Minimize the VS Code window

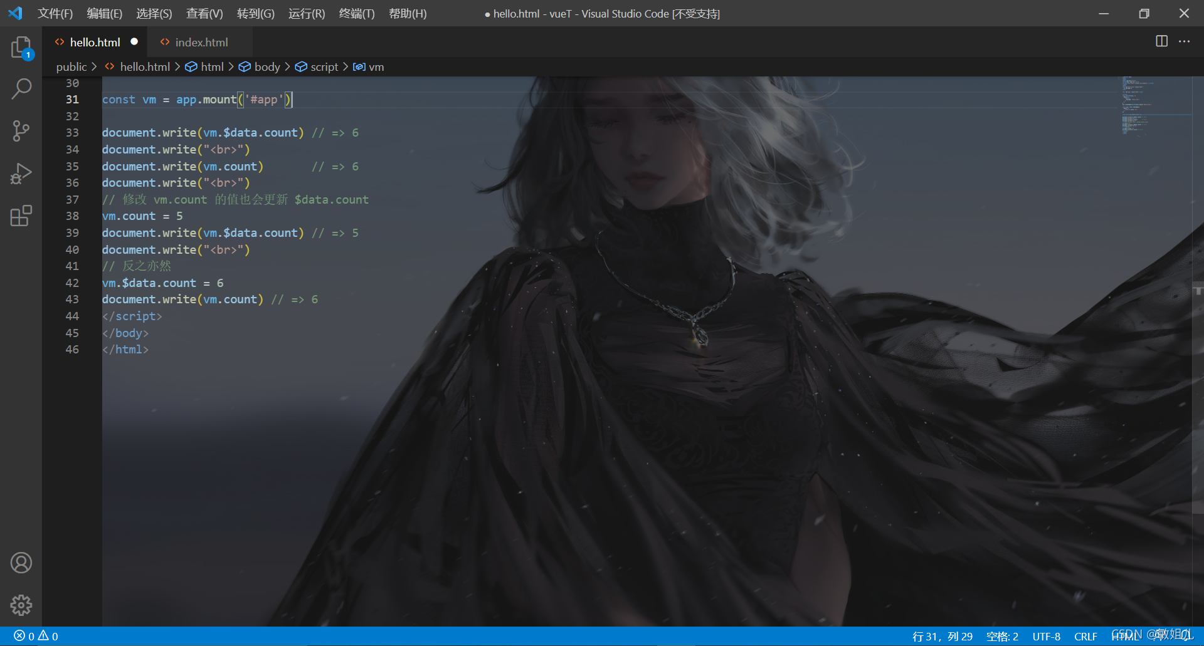click(x=1104, y=13)
